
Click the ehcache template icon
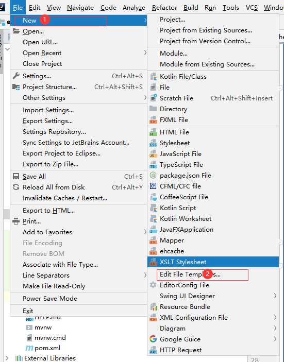[x=153, y=251]
